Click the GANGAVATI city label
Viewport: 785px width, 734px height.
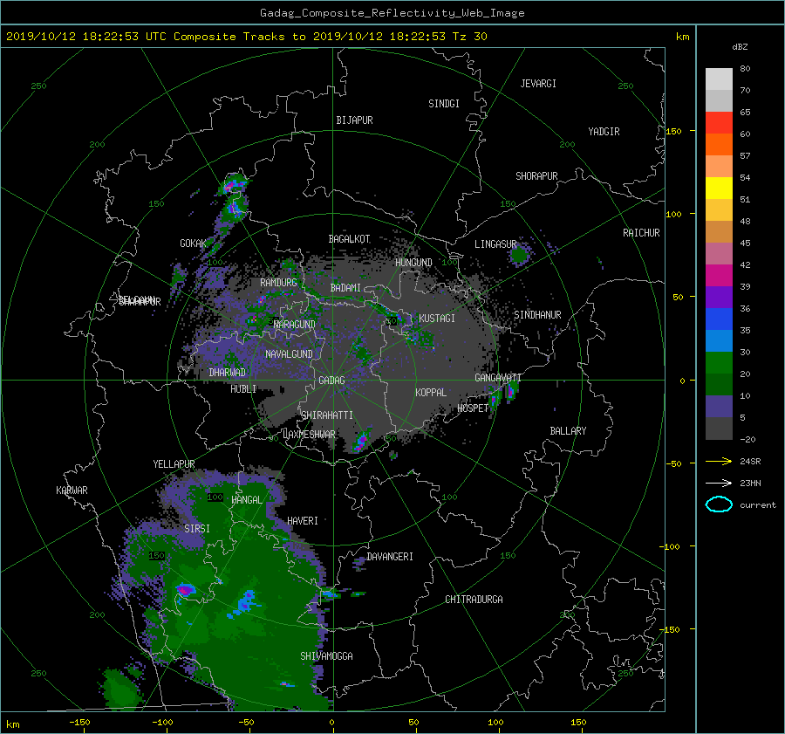coord(498,378)
